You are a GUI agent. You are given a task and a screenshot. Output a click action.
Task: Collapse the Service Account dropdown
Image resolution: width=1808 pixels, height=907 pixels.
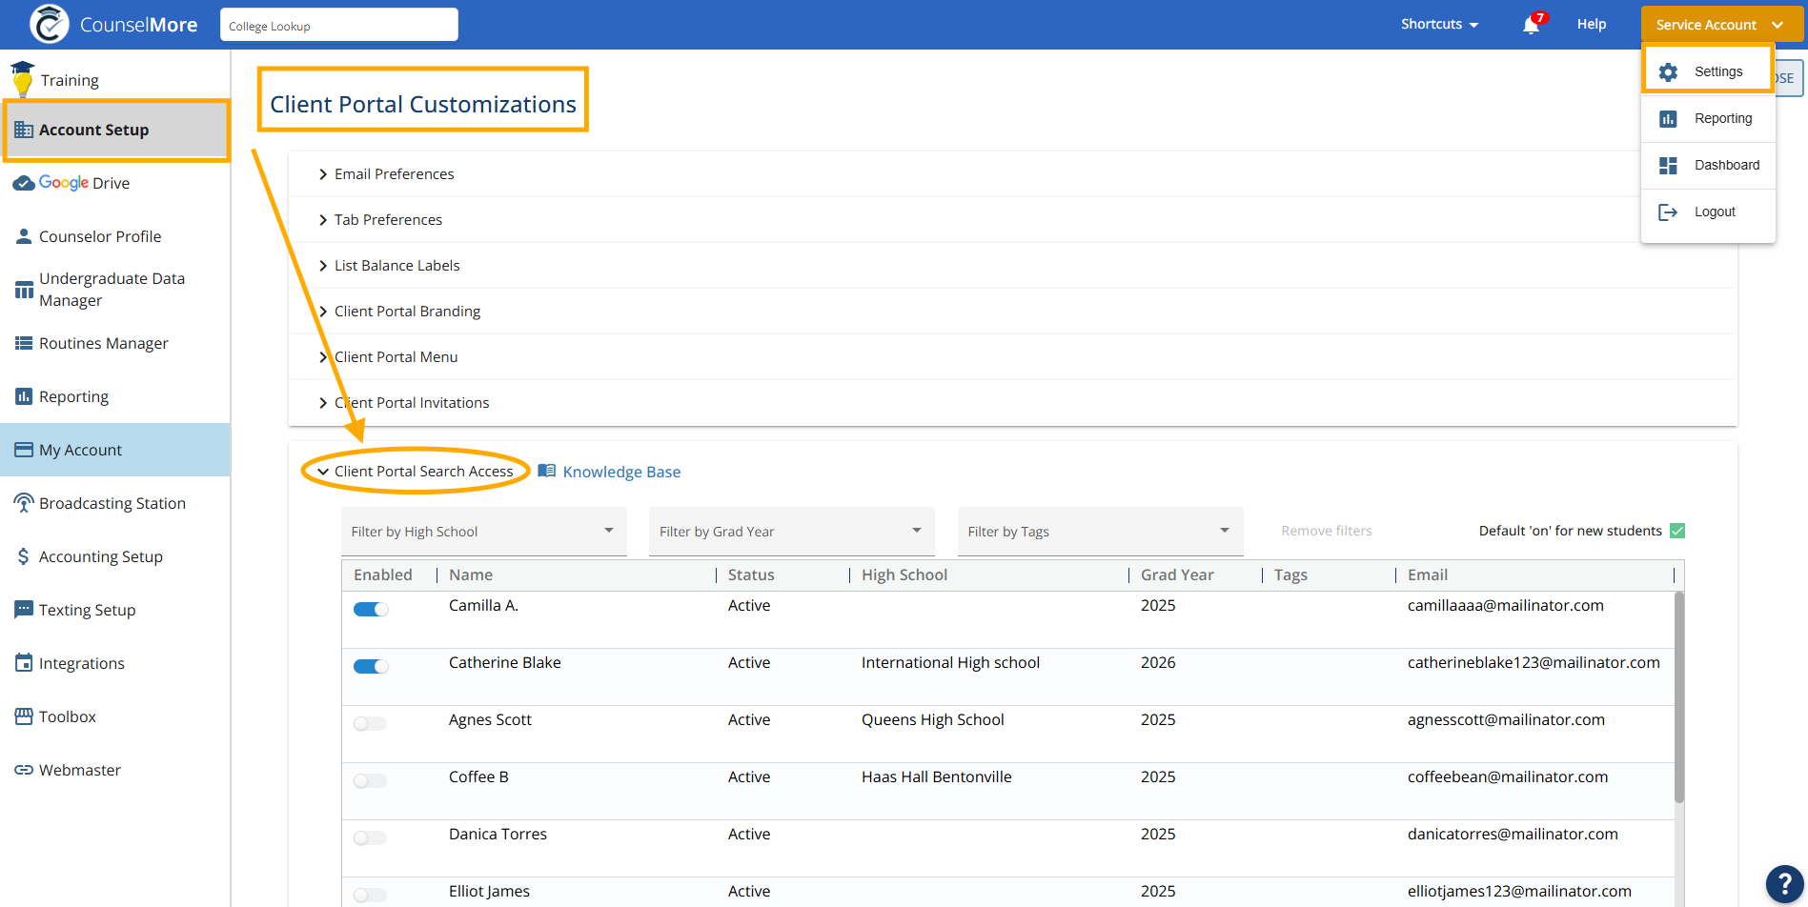coord(1721,25)
